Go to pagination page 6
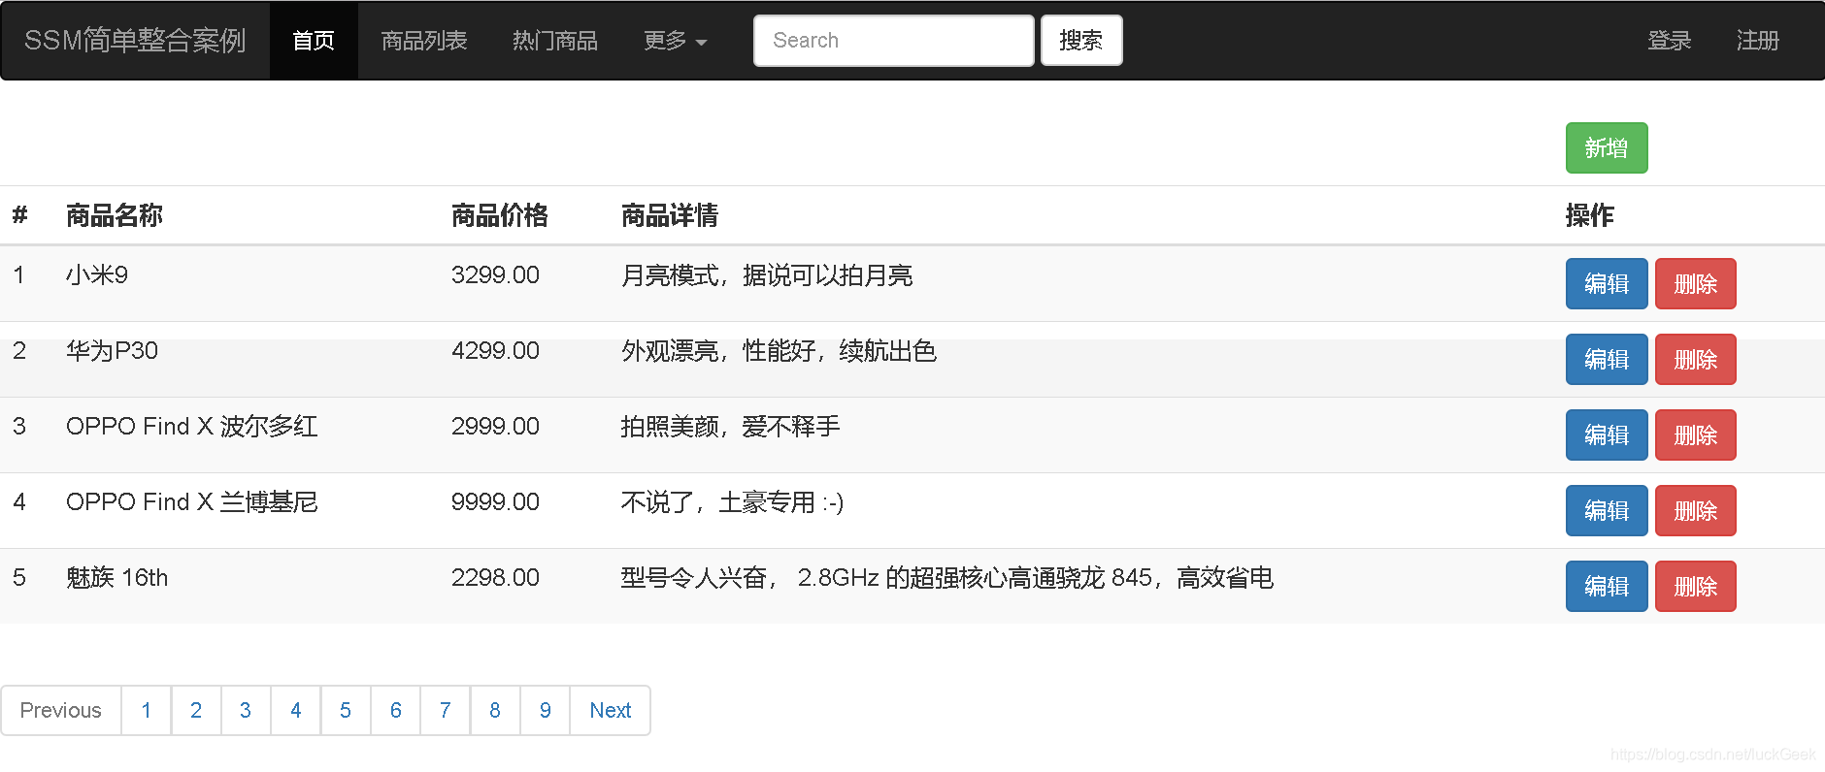This screenshot has width=1825, height=772. [396, 711]
